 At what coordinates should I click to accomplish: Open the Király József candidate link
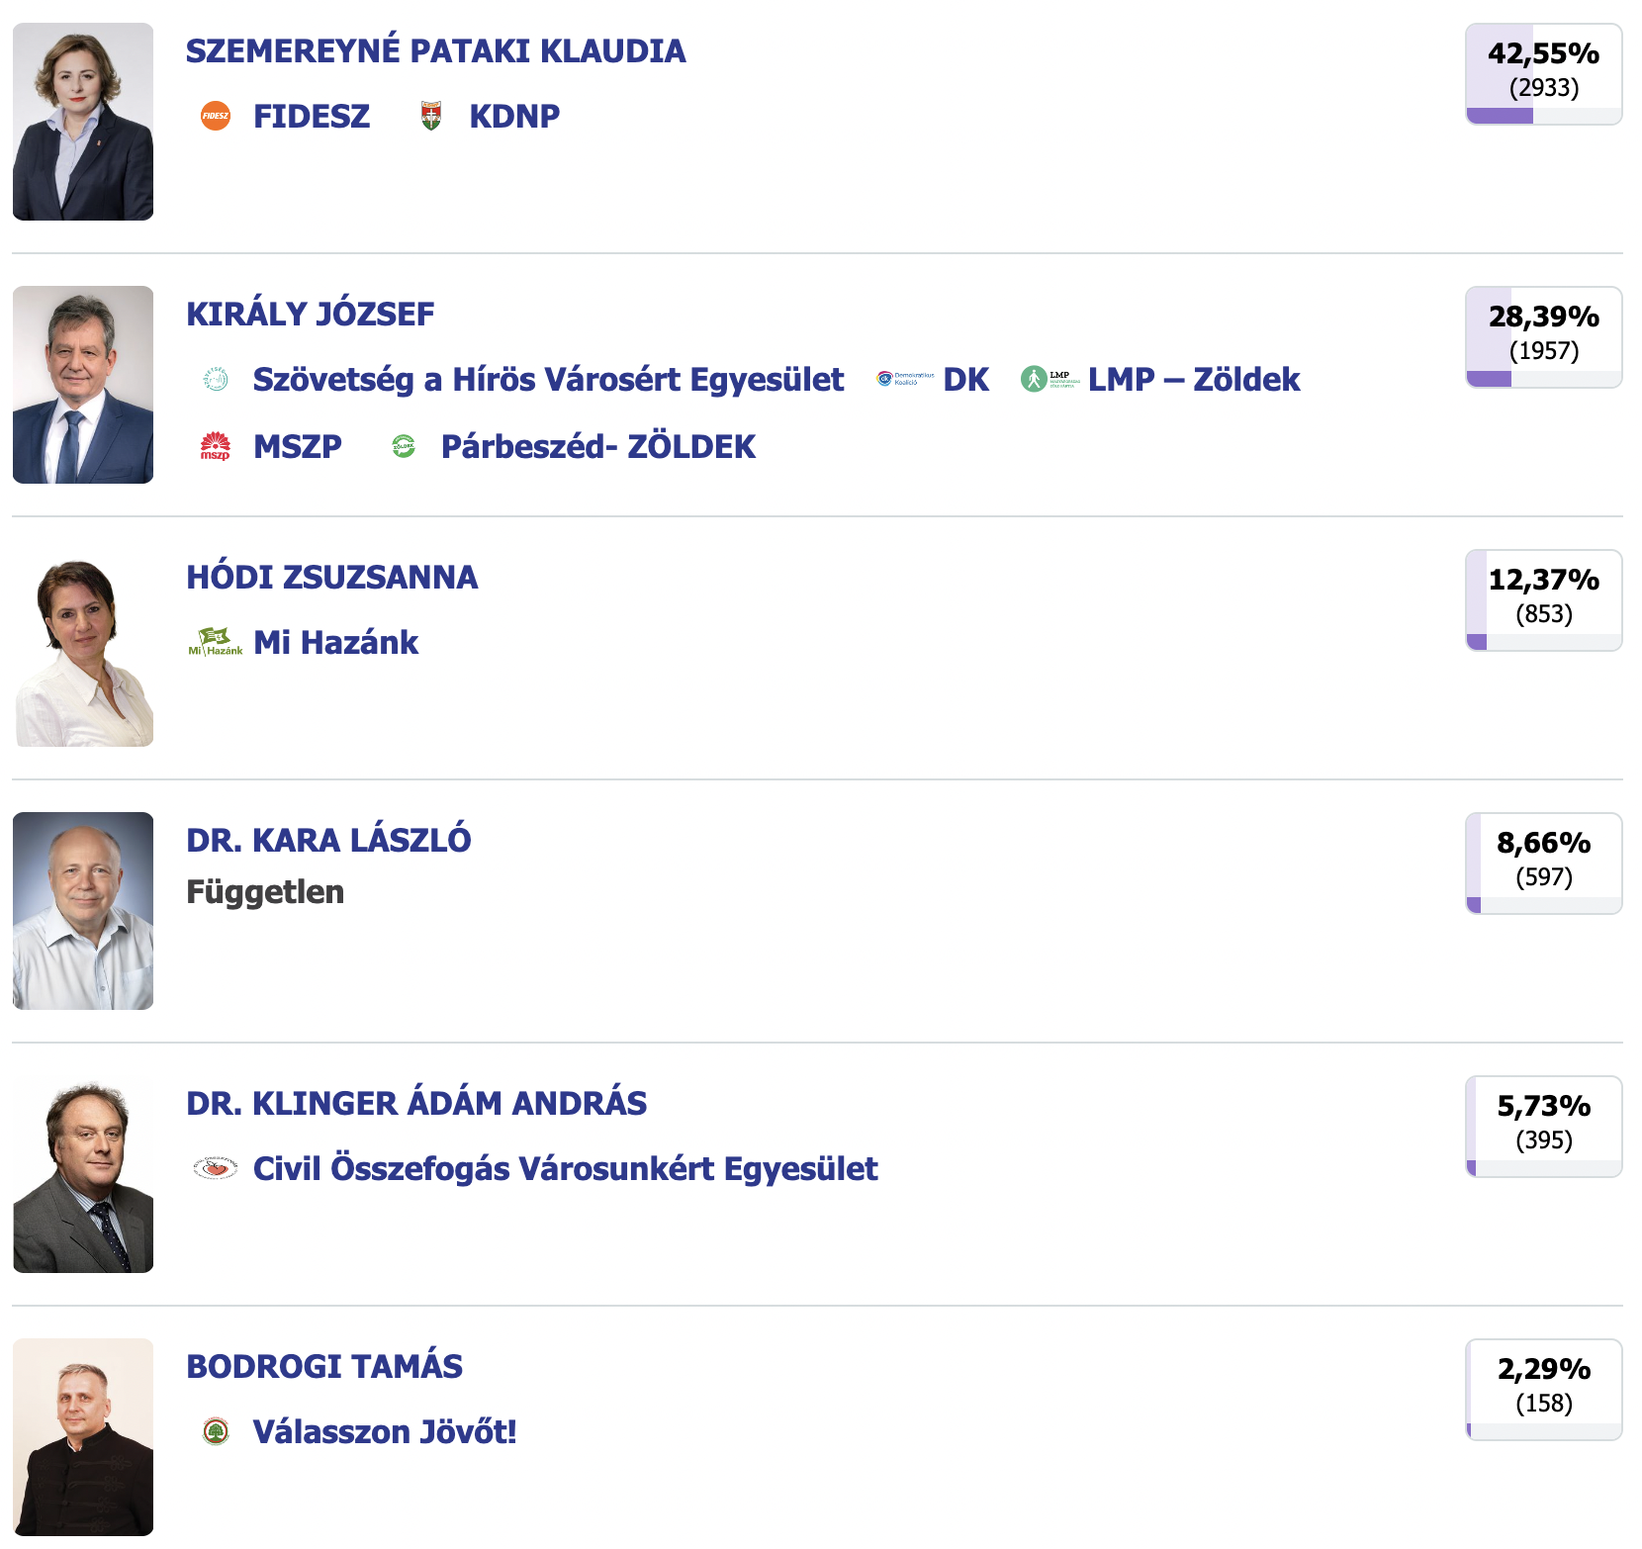pos(310,314)
